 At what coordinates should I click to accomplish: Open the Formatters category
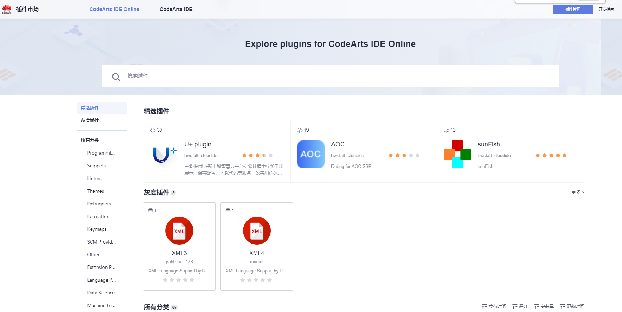(x=99, y=216)
